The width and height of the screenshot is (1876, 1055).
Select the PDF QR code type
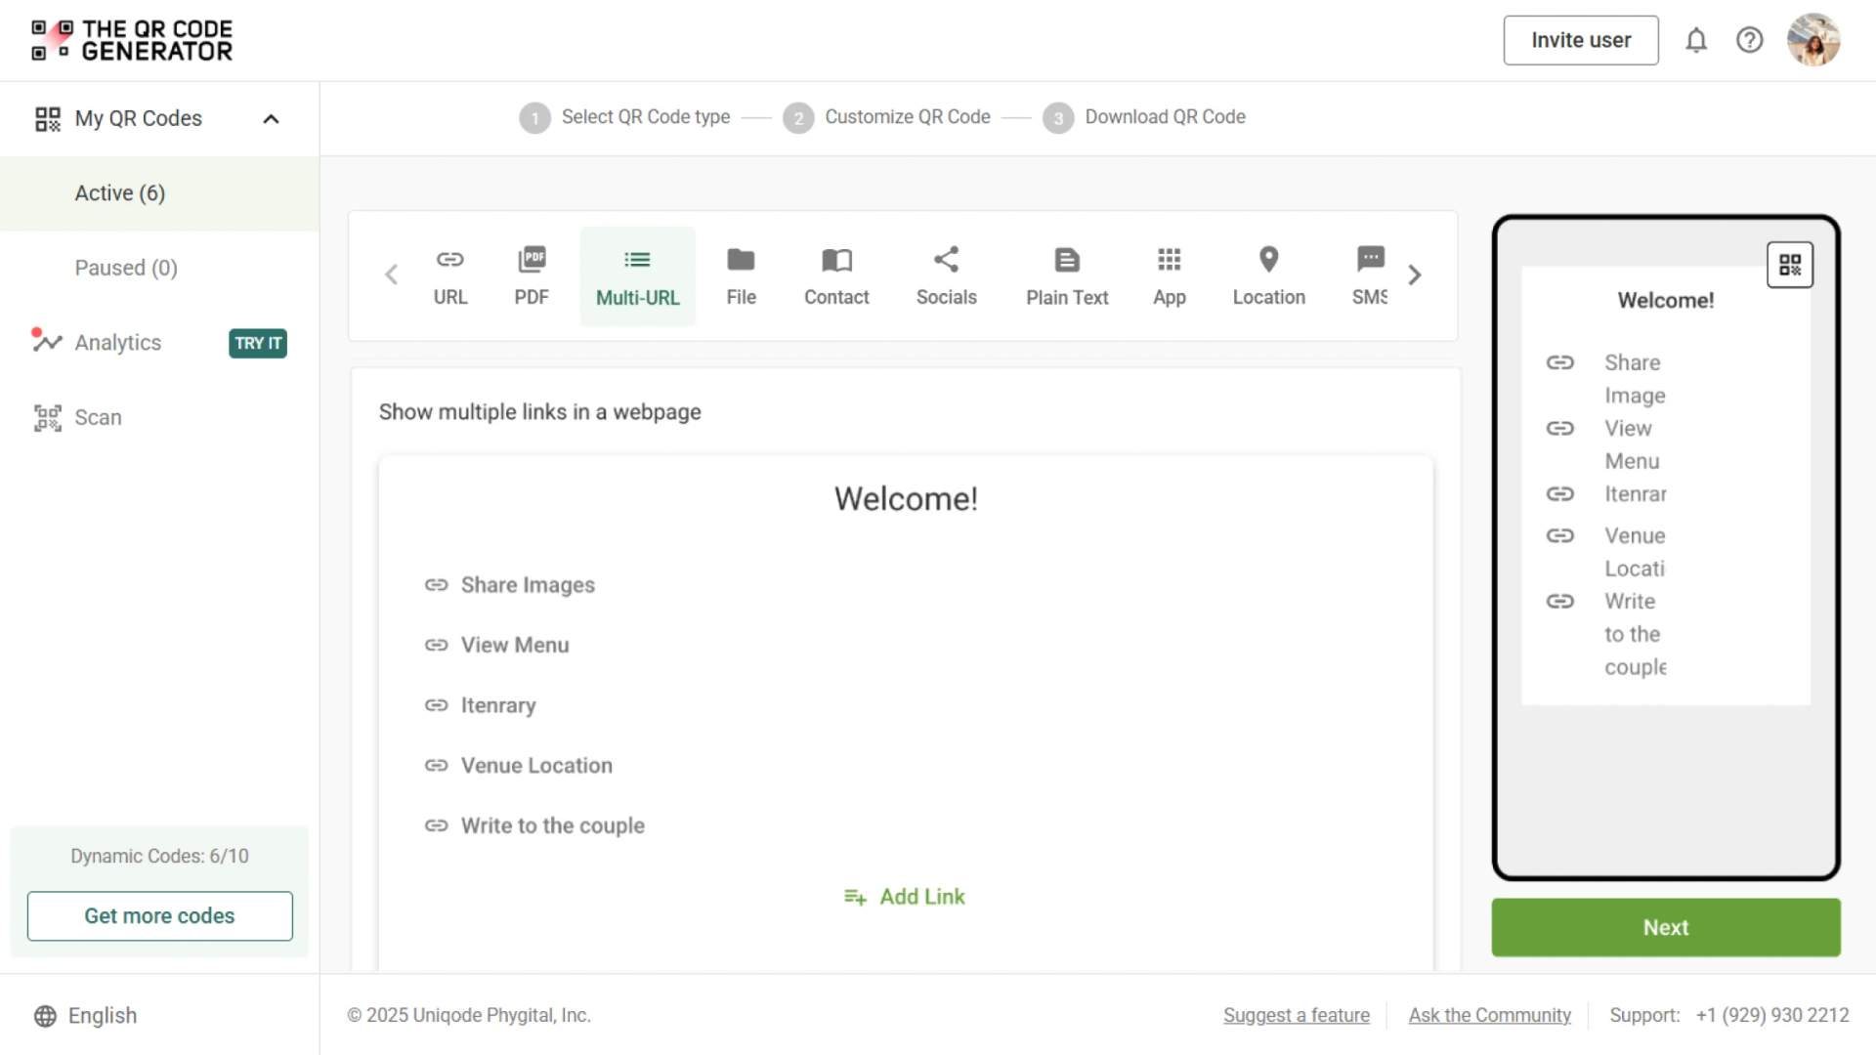[532, 276]
